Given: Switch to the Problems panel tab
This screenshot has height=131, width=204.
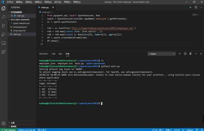Looking at the screenshot, I should (x=54, y=54).
